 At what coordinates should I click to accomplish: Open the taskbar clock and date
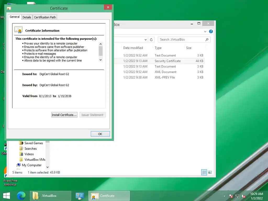coord(256,196)
